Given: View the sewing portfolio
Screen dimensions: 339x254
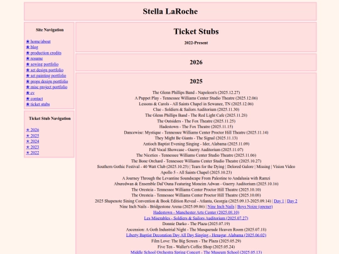Looking at the screenshot, I should click(42, 65).
